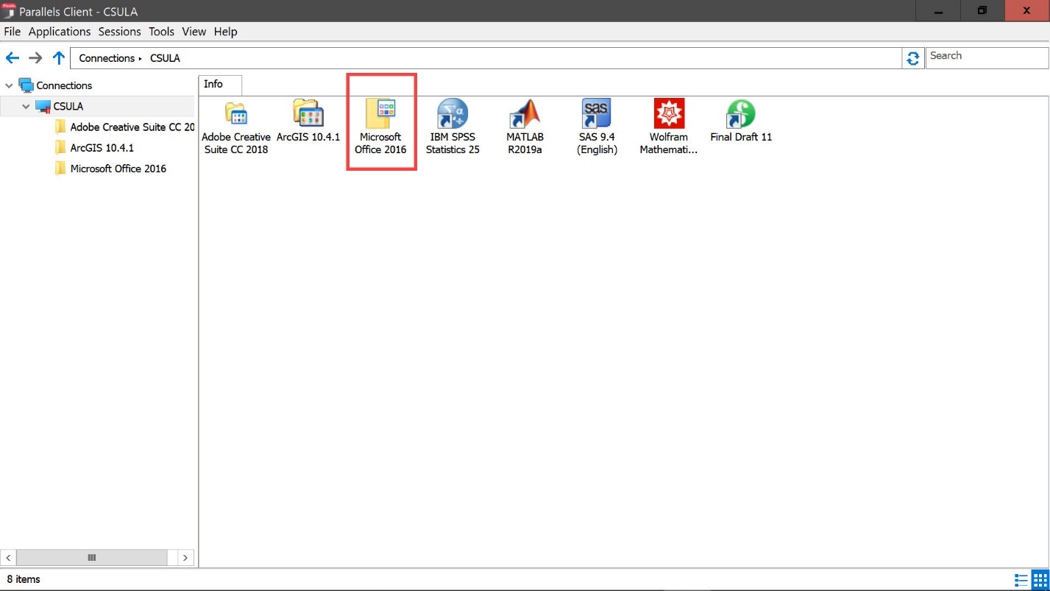Launch SAS 9.4 (English)
This screenshot has height=591, width=1050.
pyautogui.click(x=597, y=115)
